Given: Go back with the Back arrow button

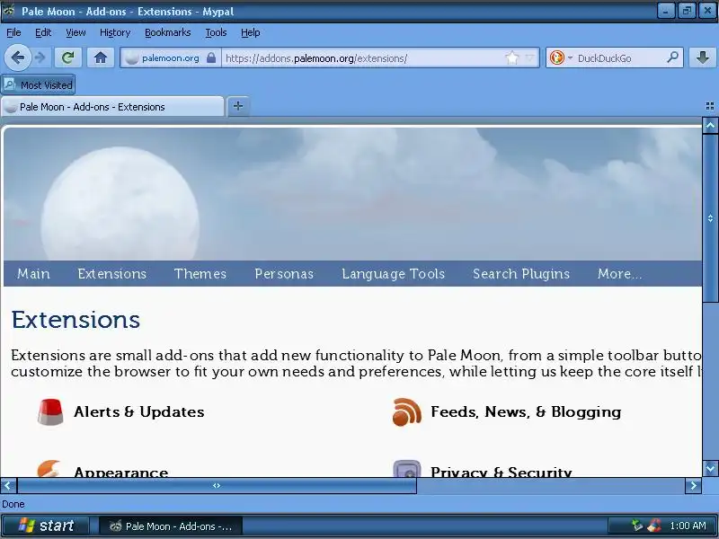Looking at the screenshot, I should coord(17,57).
